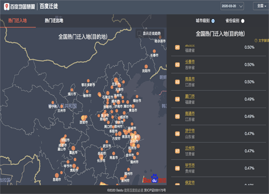Image resolution: width=269 pixels, height=194 pixels.
Task: Open the 南昌市 city link
Action: pos(190,79)
